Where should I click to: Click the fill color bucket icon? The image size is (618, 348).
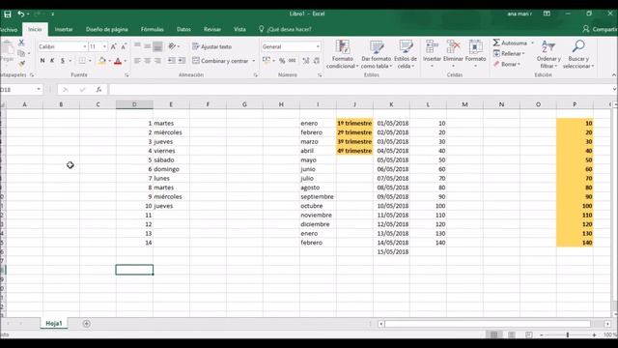point(102,60)
